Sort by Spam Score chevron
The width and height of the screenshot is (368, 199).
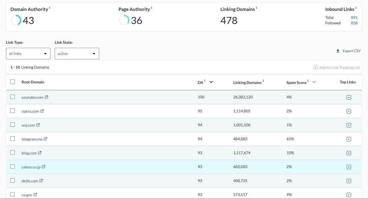point(314,82)
